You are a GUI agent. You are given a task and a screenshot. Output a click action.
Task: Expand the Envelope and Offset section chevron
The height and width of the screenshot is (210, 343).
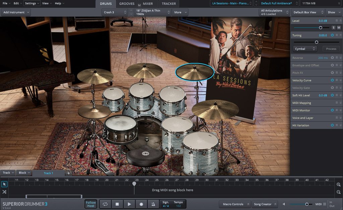pos(341,65)
